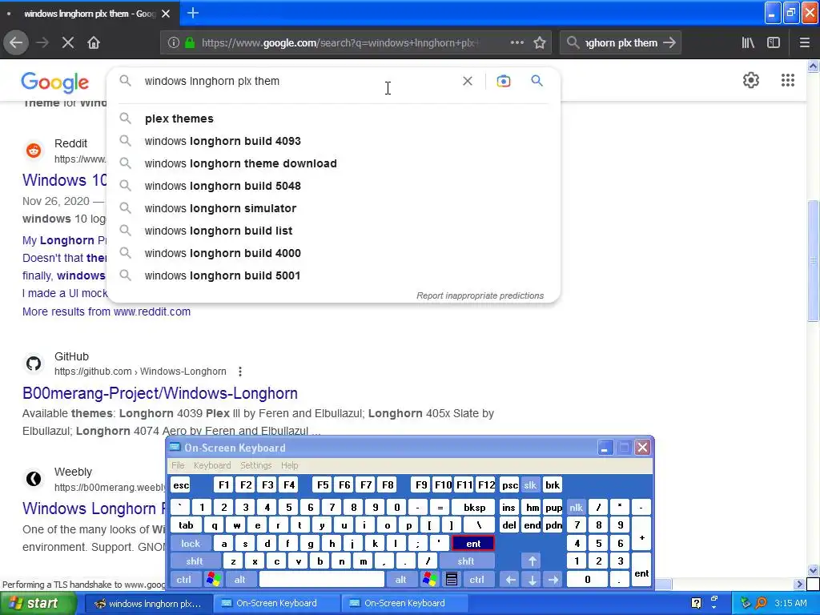Click the on-screen spacebar
Screen dimensions: 820x615
pyautogui.click(x=322, y=580)
